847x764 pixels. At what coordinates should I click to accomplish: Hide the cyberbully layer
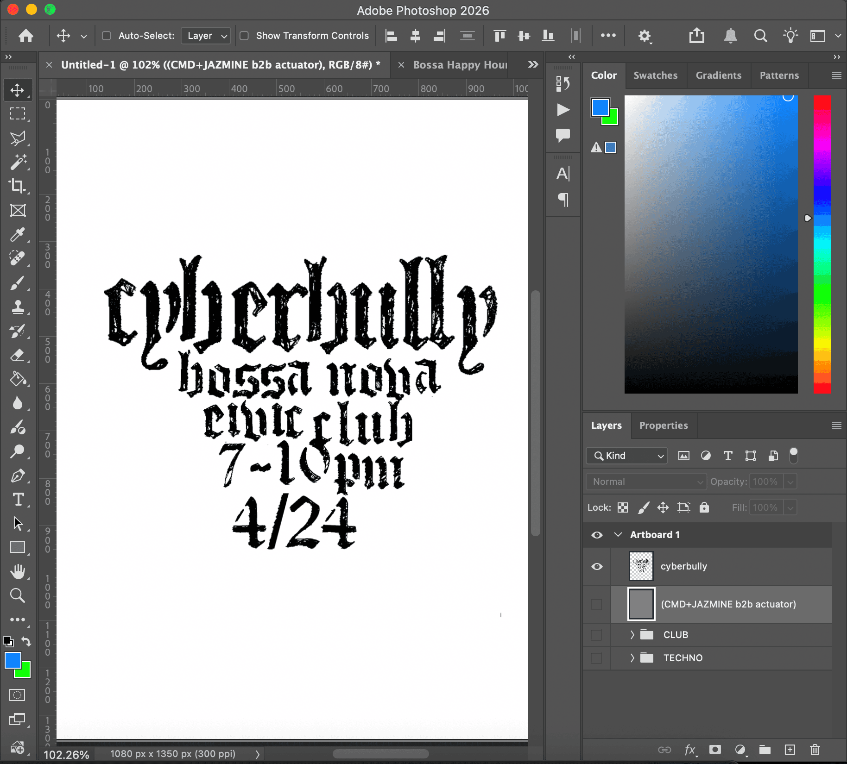[x=597, y=566]
